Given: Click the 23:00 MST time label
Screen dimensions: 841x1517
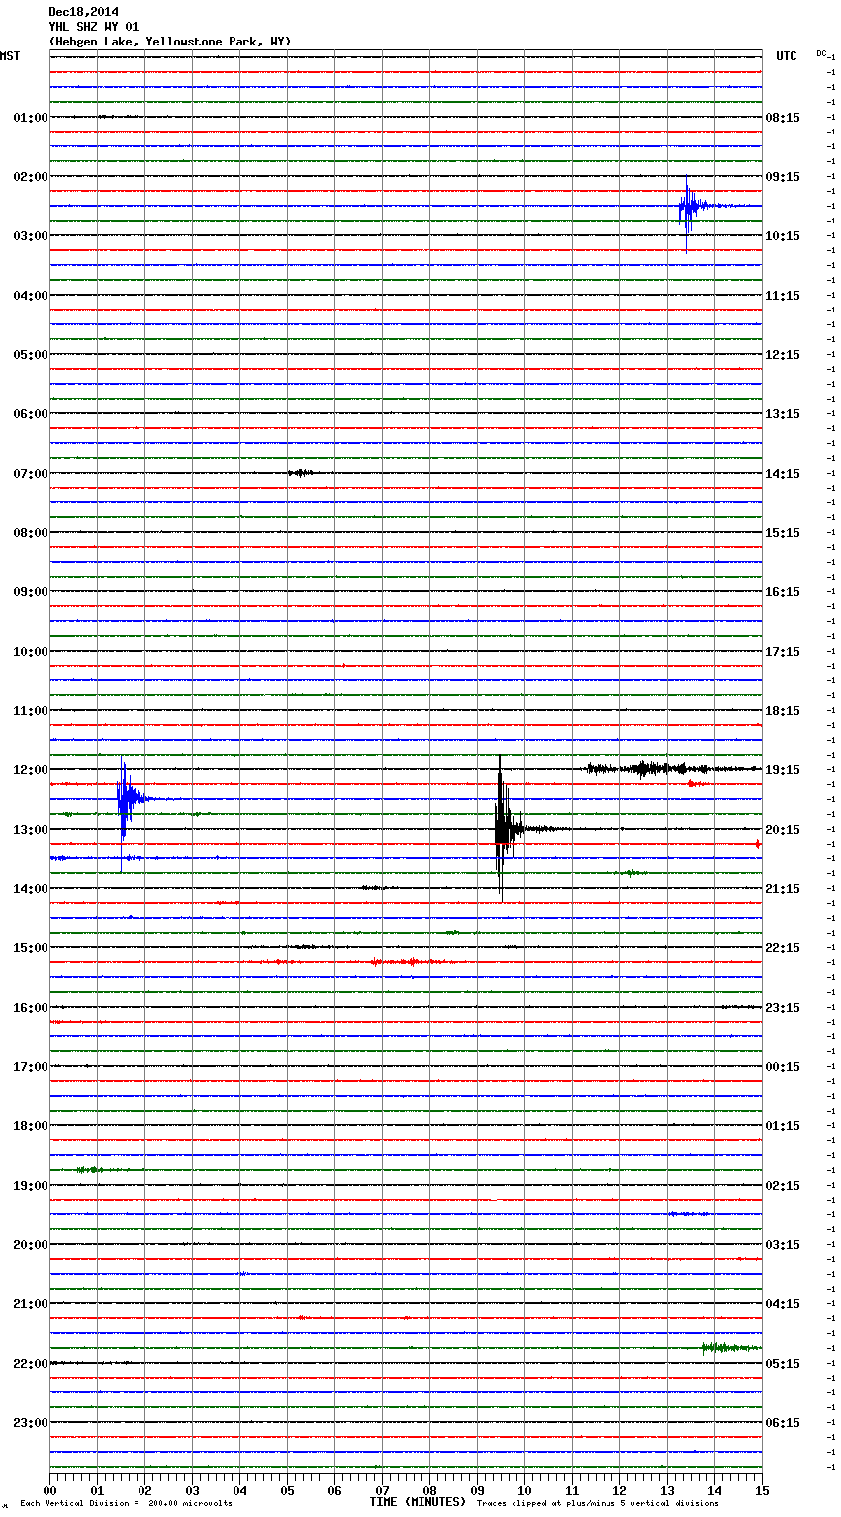Looking at the screenshot, I should 30,1423.
